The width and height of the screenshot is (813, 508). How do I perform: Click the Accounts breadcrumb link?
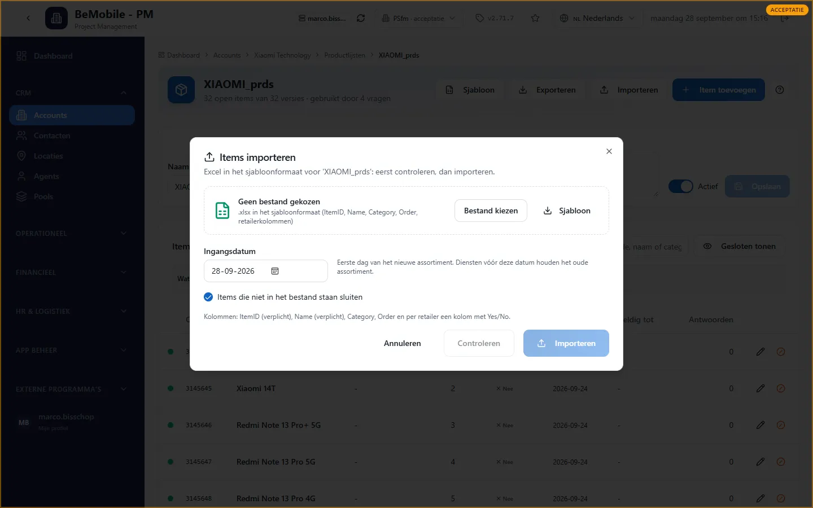(227, 55)
